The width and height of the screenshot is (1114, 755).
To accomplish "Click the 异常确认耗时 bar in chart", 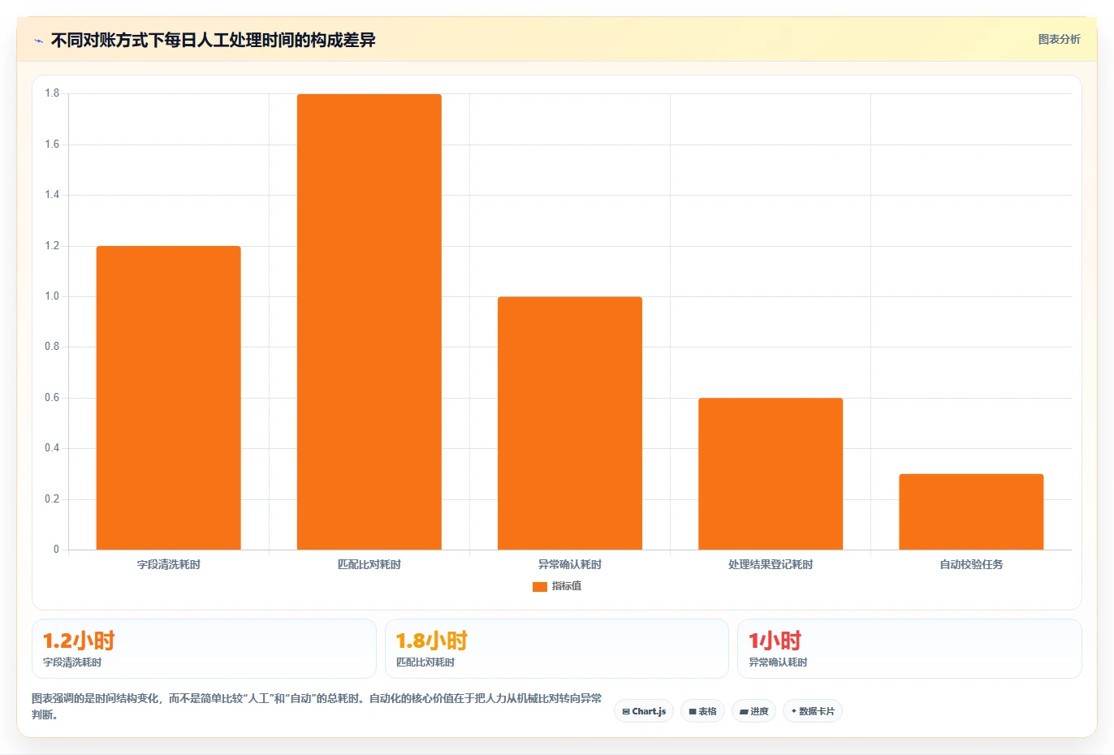I will (570, 423).
